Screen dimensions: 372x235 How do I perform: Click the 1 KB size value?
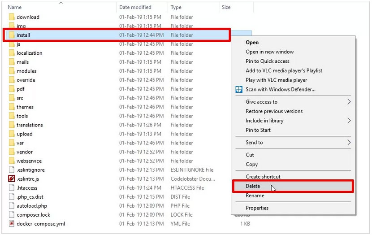pyautogui.click(x=245, y=224)
